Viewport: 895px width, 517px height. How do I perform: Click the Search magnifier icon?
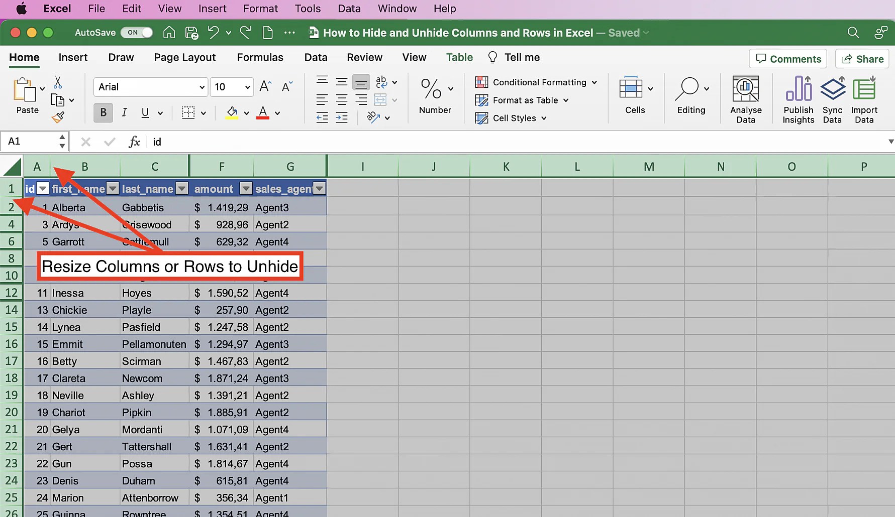(x=853, y=32)
